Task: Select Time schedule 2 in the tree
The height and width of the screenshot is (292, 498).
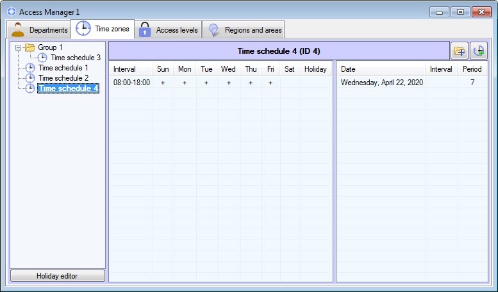Action: coord(63,77)
